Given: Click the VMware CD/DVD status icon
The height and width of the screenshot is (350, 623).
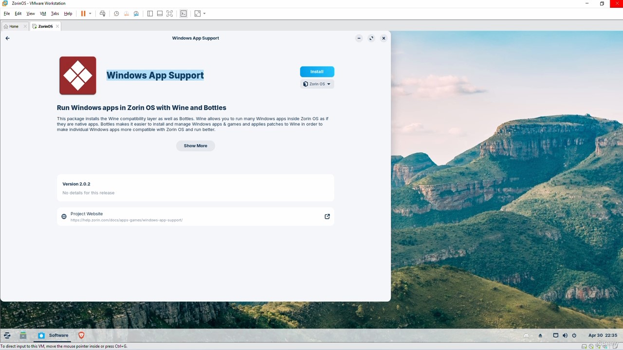Looking at the screenshot, I should pyautogui.click(x=591, y=347).
